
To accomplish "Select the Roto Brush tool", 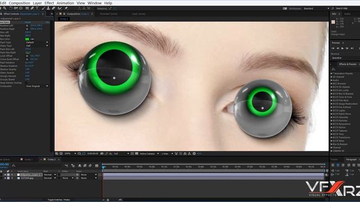I will (x=60, y=8).
